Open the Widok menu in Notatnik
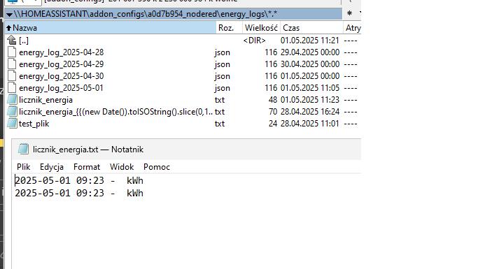 point(122,167)
